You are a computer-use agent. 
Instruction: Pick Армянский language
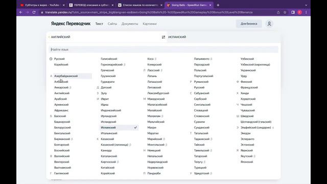point(61,105)
